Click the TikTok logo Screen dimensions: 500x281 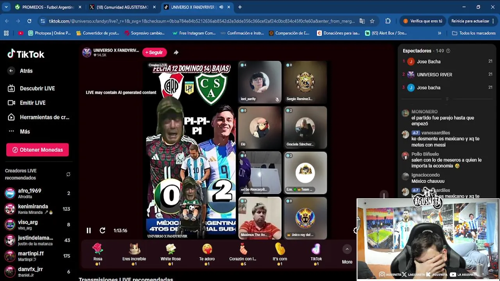[x=26, y=54]
